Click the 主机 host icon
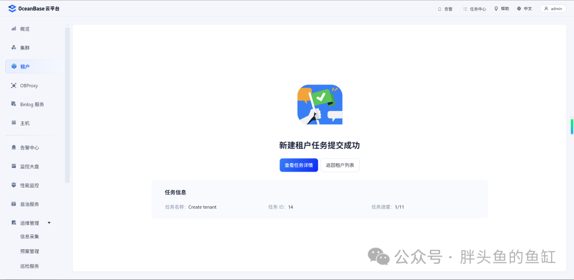574x280 pixels. 14,123
